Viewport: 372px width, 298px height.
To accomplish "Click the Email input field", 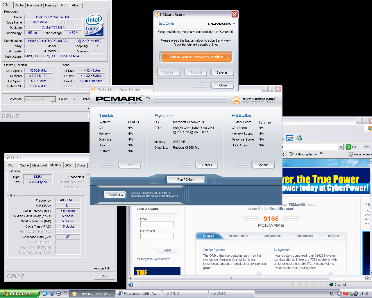I will [x=157, y=224].
